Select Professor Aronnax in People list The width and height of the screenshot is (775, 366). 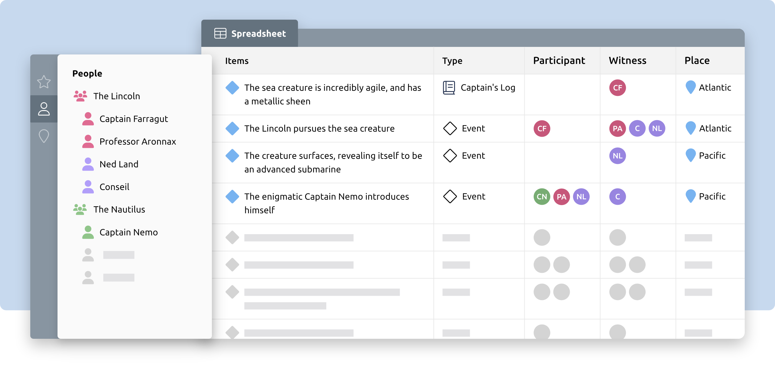point(137,142)
